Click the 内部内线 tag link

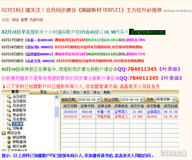point(36,20)
